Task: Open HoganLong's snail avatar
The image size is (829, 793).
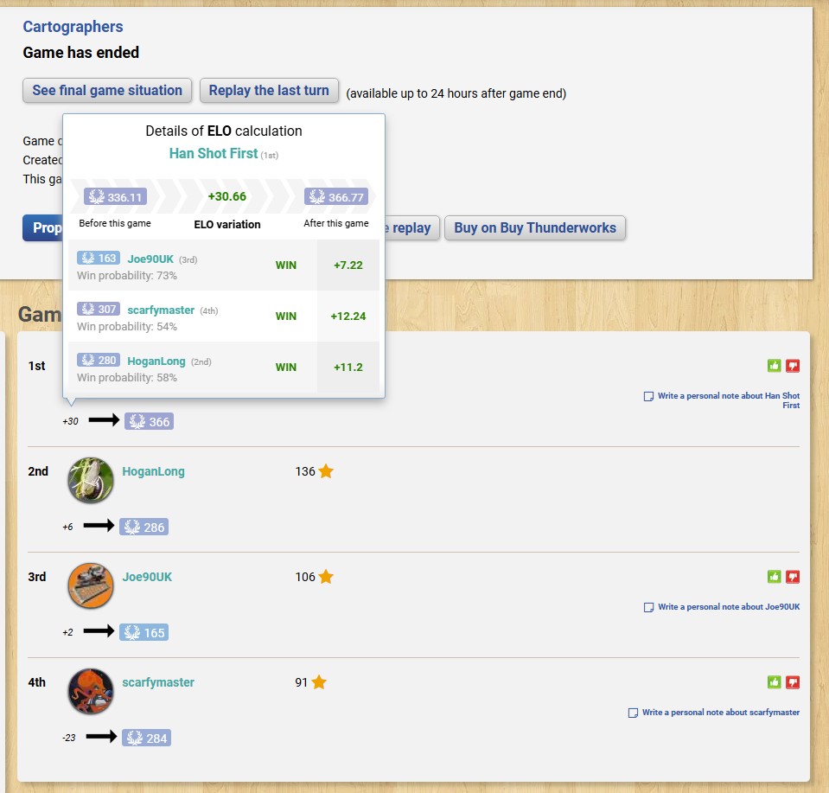Action: pyautogui.click(x=91, y=480)
